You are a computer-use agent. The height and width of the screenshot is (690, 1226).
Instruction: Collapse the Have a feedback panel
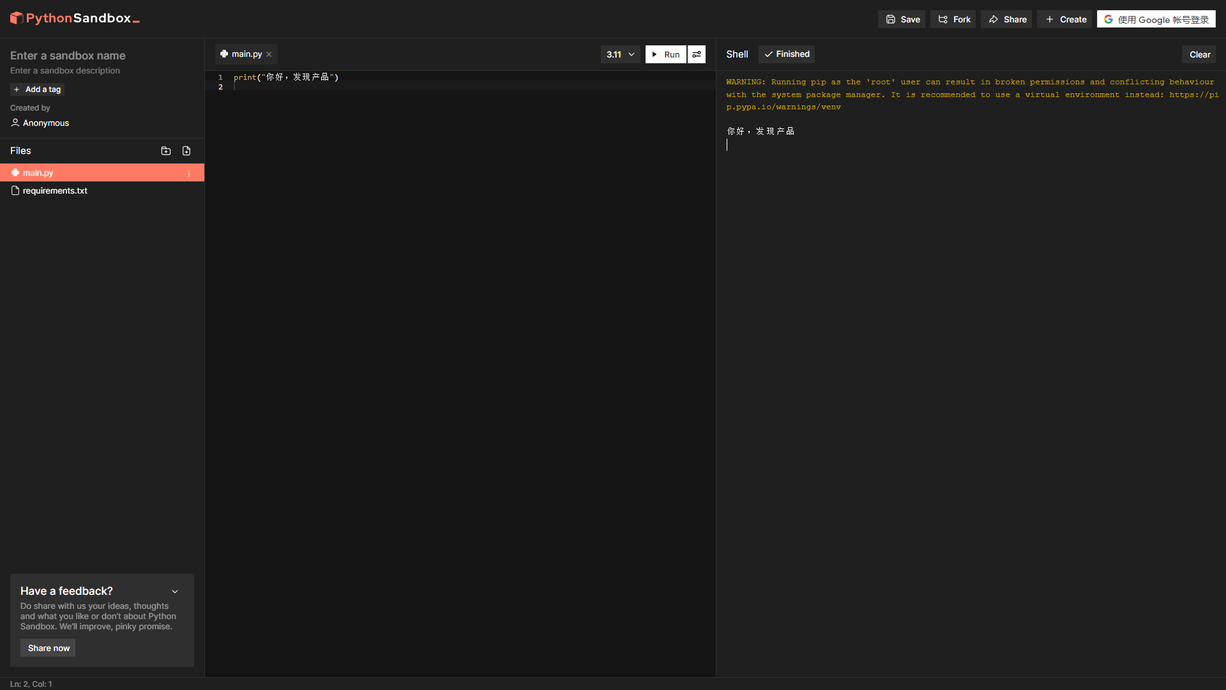175,592
